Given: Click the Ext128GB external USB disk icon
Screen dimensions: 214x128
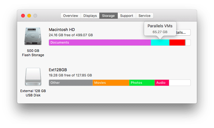Looking at the screenshot, I should (33, 77).
